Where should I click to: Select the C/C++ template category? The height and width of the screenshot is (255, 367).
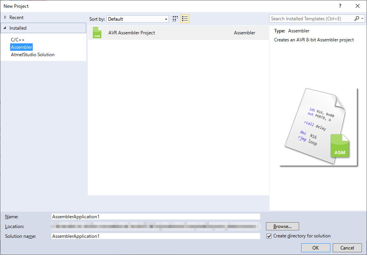18,40
